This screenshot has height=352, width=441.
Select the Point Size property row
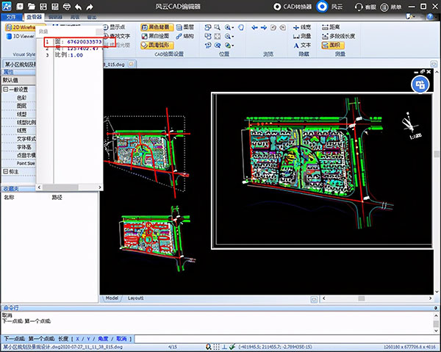[x=18, y=163]
